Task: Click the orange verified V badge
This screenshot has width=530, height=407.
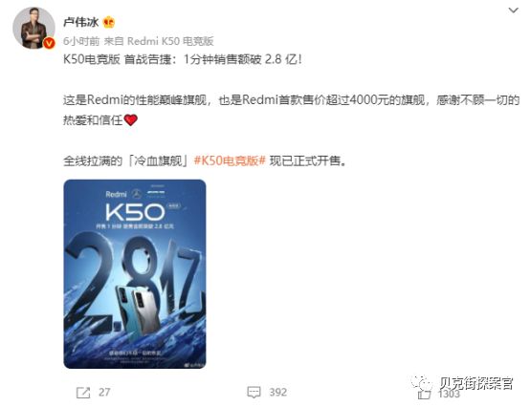Action: point(50,43)
